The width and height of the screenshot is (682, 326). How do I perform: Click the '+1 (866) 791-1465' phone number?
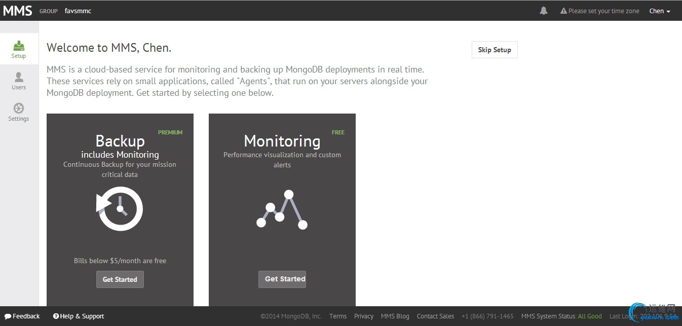coord(487,316)
